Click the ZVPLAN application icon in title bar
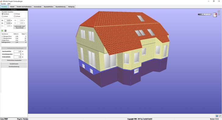 (1, 1)
